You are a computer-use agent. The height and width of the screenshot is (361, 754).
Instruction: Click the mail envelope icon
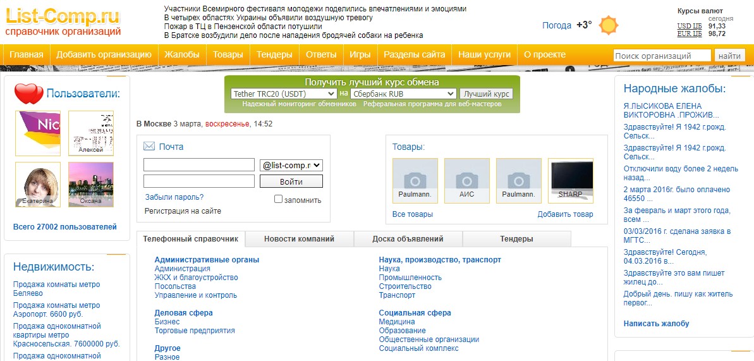pos(149,147)
